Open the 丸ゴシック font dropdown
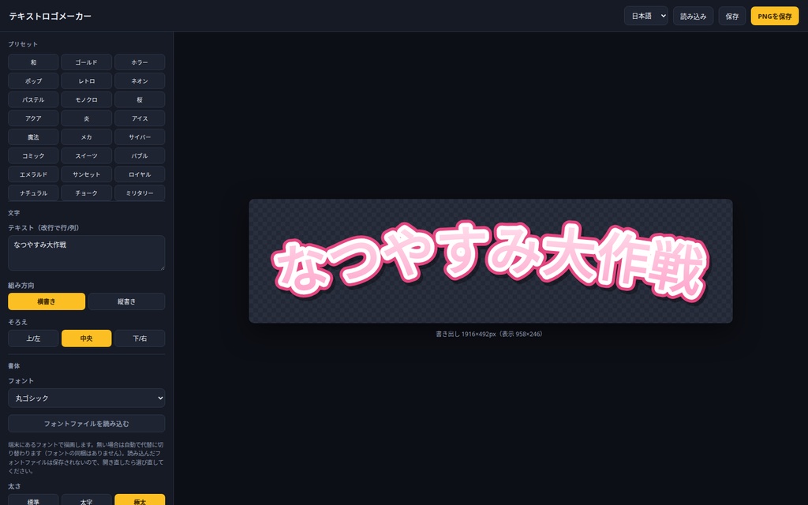This screenshot has width=808, height=505. coord(87,398)
